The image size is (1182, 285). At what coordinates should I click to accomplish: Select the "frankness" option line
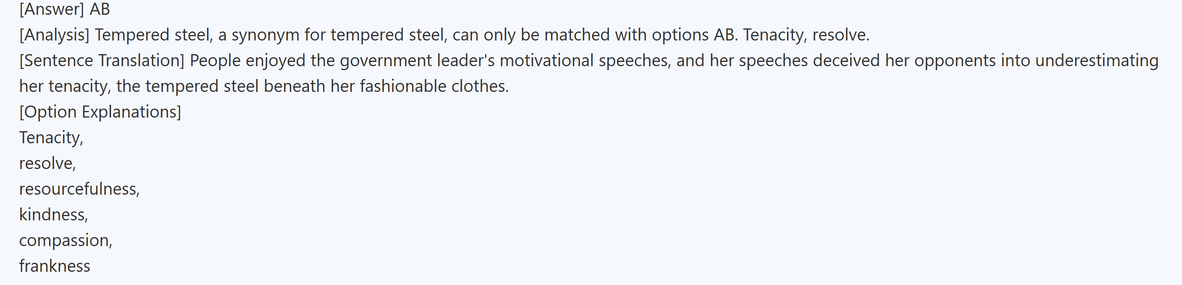(55, 266)
